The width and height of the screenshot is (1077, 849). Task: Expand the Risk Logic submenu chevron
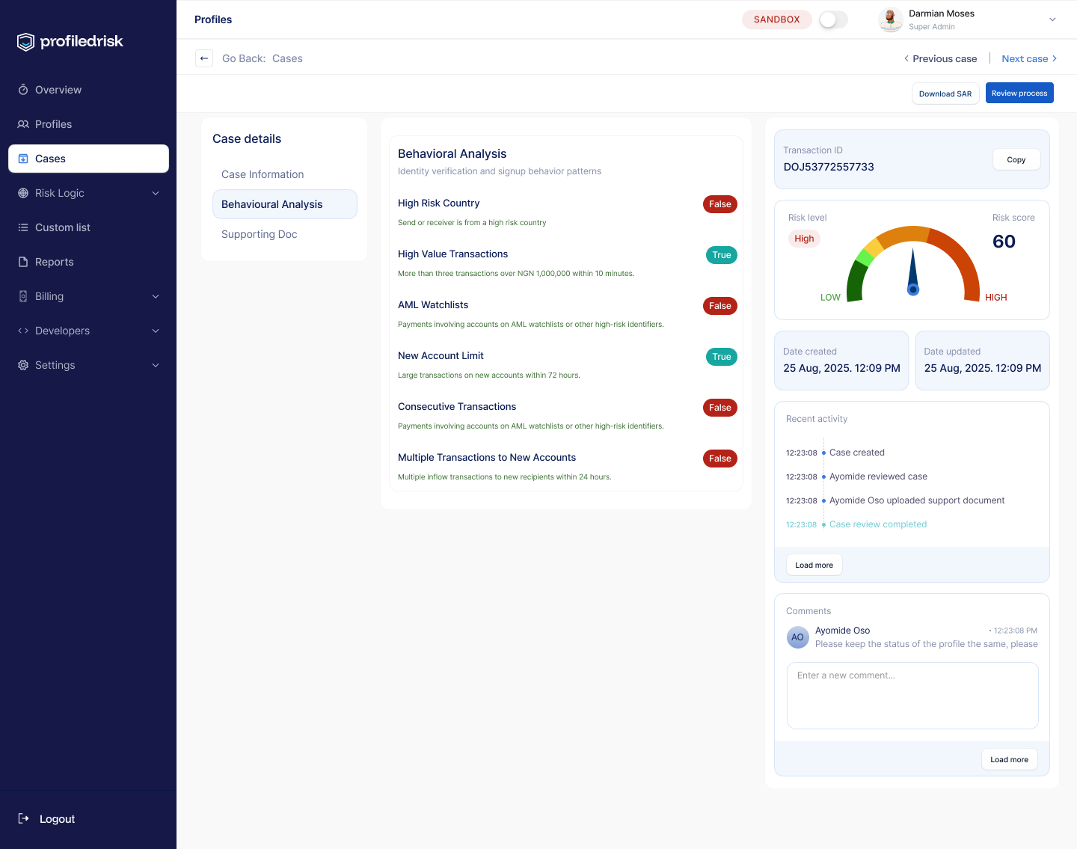coord(156,193)
